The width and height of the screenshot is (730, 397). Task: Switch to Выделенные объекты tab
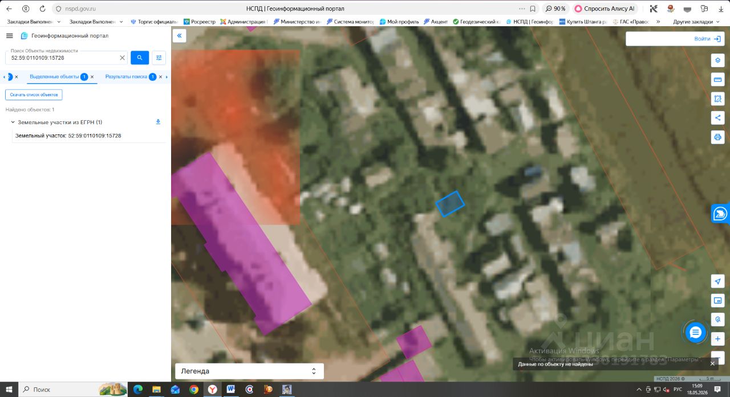pyautogui.click(x=54, y=76)
